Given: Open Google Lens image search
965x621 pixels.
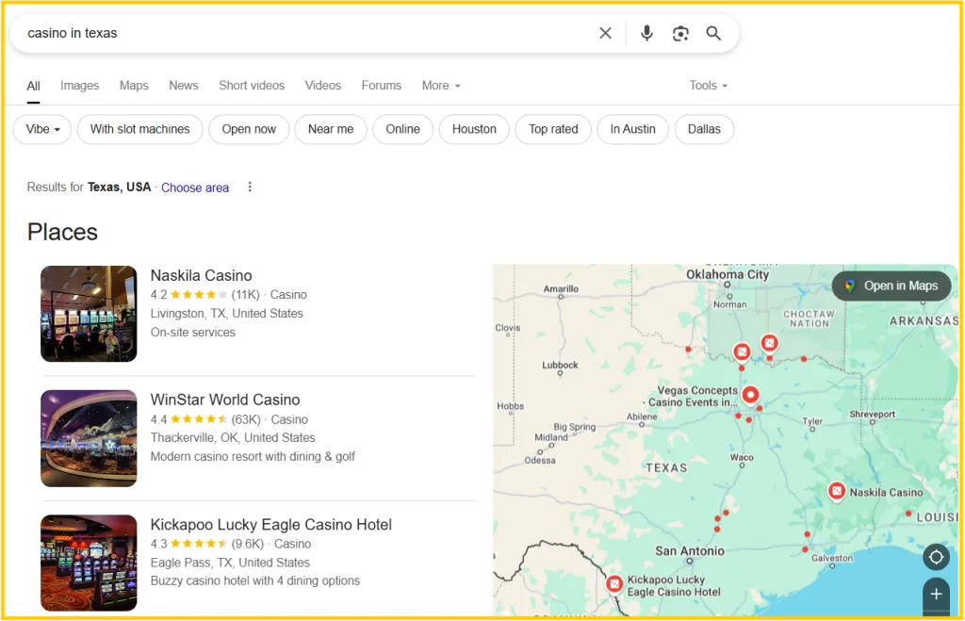Looking at the screenshot, I should (680, 33).
